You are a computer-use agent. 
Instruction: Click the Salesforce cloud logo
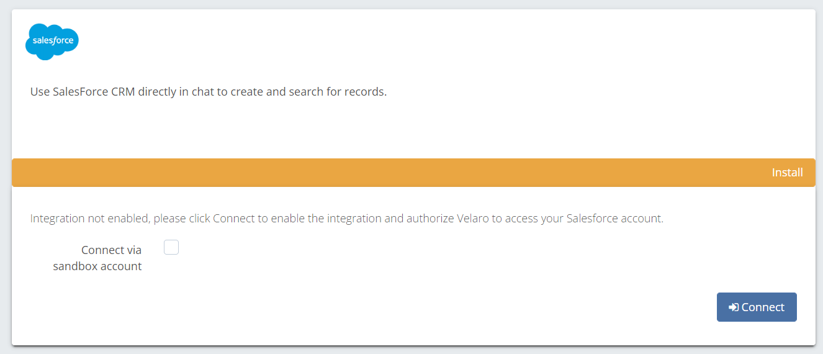52,42
